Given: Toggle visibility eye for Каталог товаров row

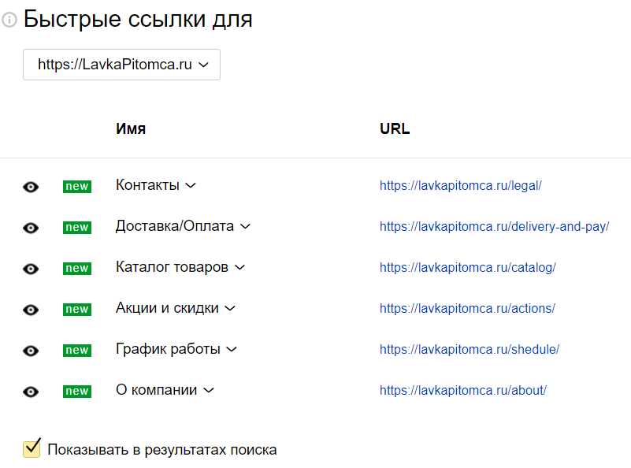Looking at the screenshot, I should [31, 269].
